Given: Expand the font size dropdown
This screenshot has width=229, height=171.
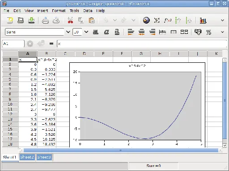Looking at the screenshot, I should coord(86,32).
